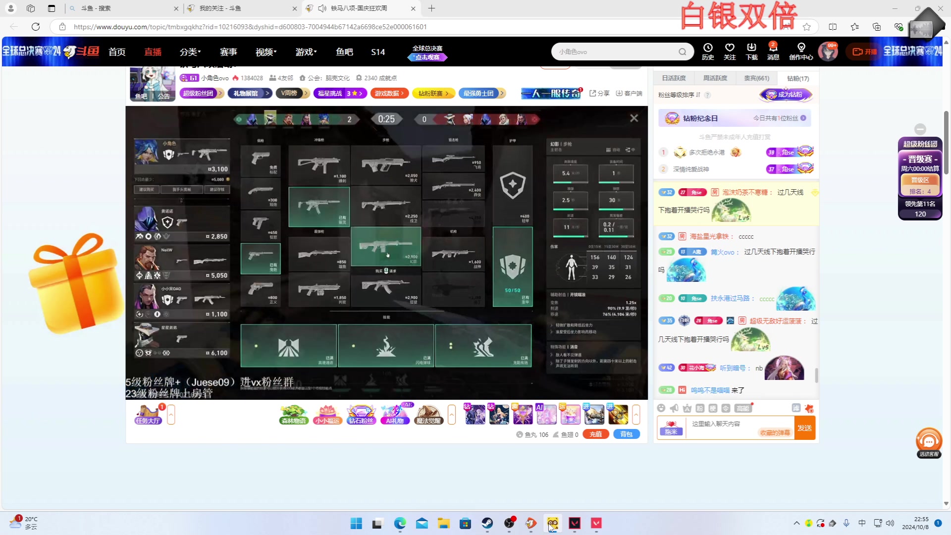
Task: Open the 任务大厅 task hall icon
Action: pos(148,415)
